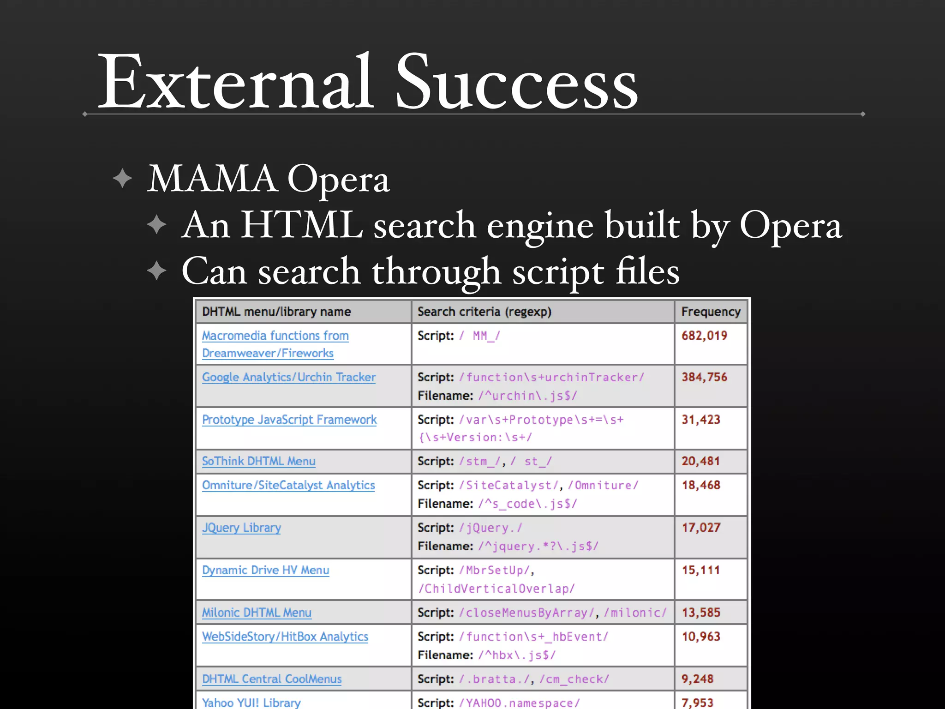The height and width of the screenshot is (709, 945).
Task: Click the '/^hbx\.js$/' filename regexp
Action: (517, 655)
